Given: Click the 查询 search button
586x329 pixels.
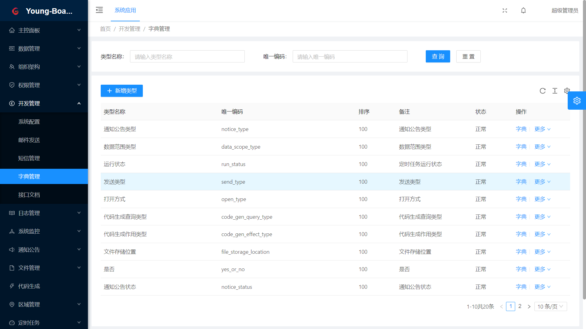Looking at the screenshot, I should pyautogui.click(x=438, y=56).
